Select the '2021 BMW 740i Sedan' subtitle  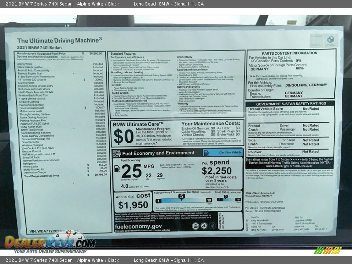coord(39,48)
